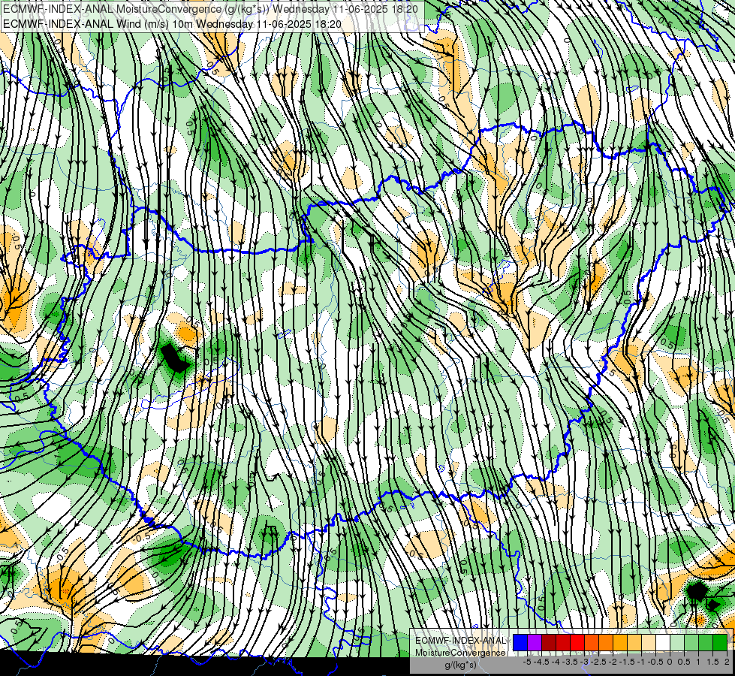Click the legend swatch between -2 and -1.5

tap(620, 643)
